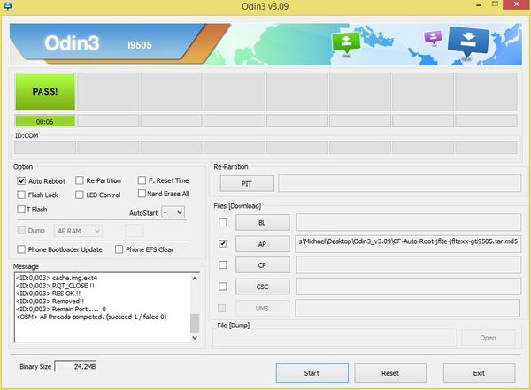Click 'All threads completed' log line
The image size is (531, 390).
coord(91,317)
